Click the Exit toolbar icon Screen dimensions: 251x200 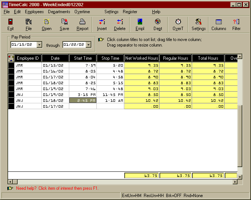click(10, 22)
